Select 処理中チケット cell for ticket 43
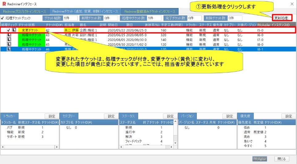Image resolution: width=297 pixels, height=164 pixels. 31,35
